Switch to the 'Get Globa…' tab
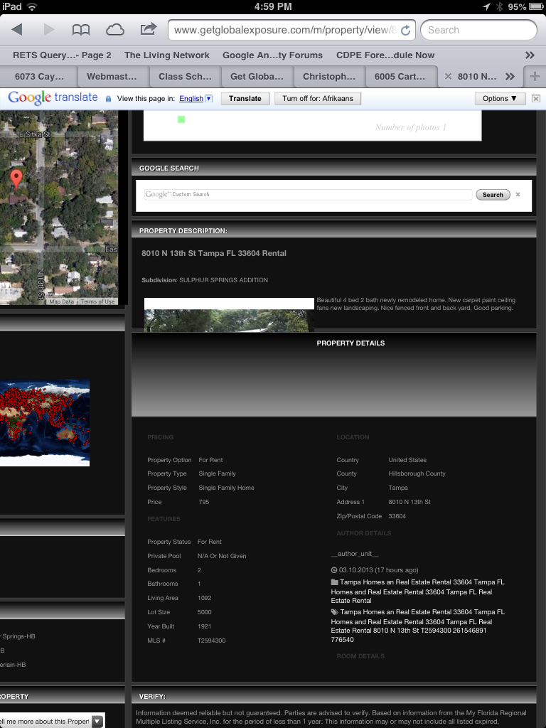Screen dimensions: 546x728 pyautogui.click(x=257, y=77)
